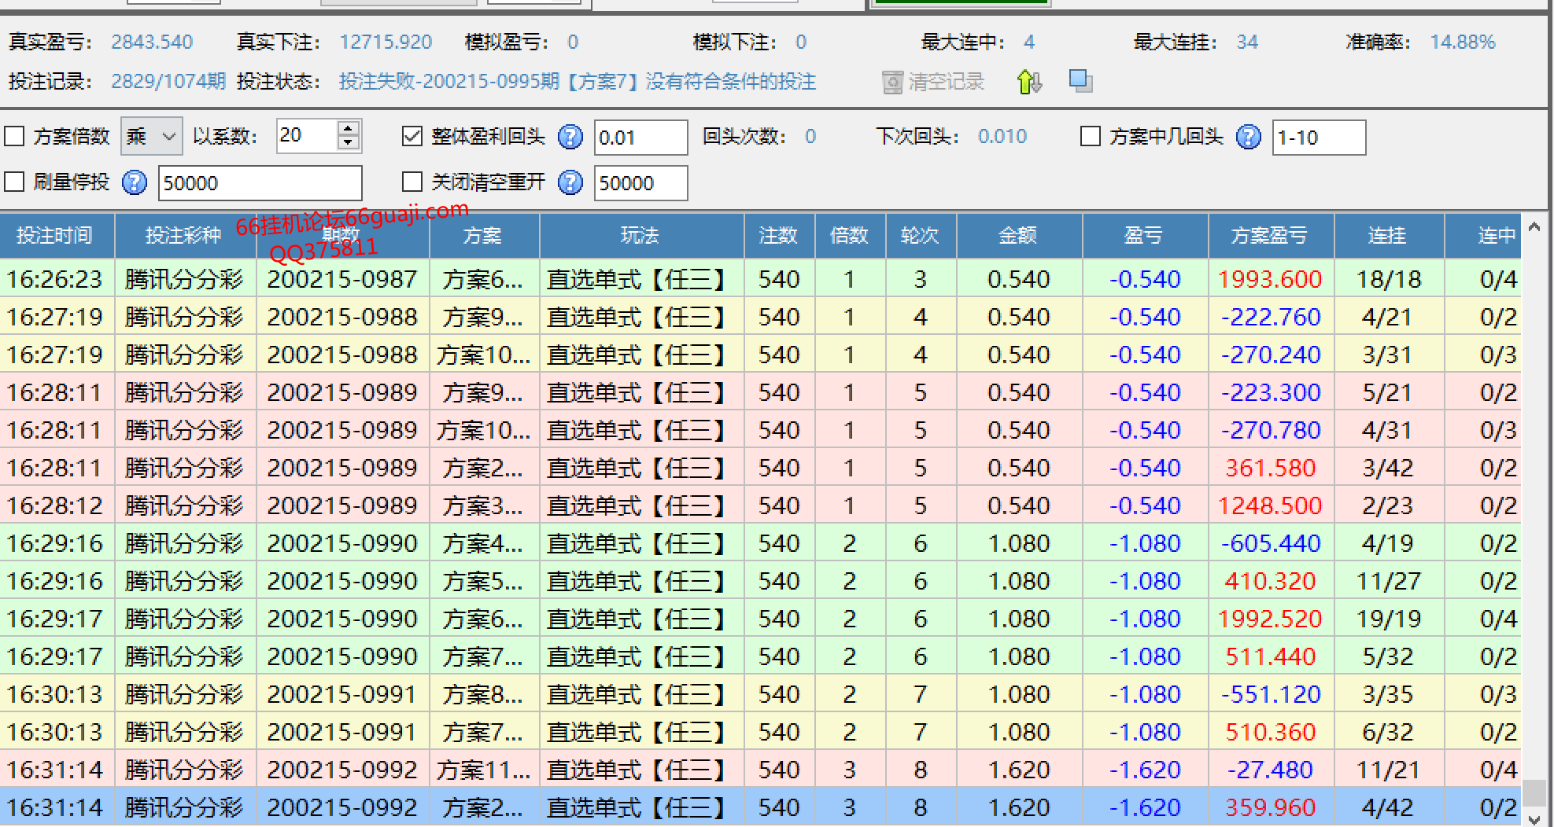
Task: Enable the 方案中几回头 checkbox
Action: pyautogui.click(x=1090, y=137)
